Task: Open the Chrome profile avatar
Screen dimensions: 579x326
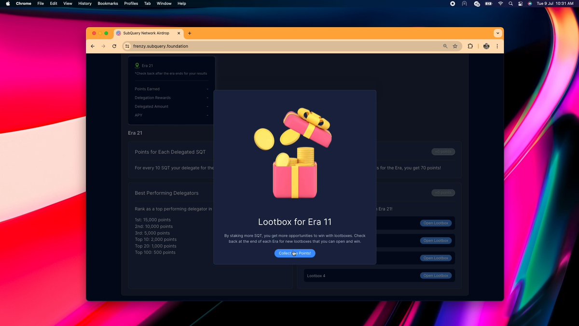Action: tap(486, 46)
